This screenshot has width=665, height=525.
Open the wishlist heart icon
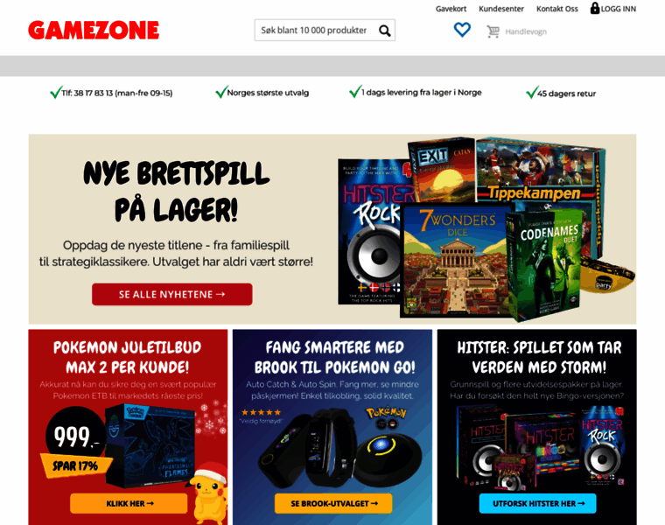[462, 30]
